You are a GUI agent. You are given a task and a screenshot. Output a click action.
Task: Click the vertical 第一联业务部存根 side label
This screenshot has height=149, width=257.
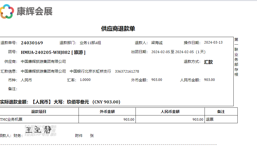(236, 57)
